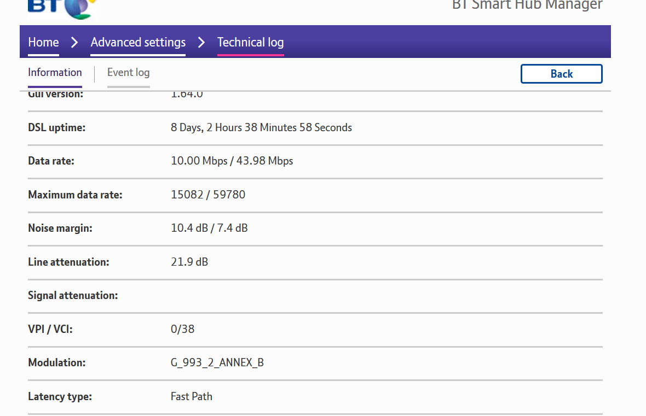Switch to the Event log tab

[128, 73]
